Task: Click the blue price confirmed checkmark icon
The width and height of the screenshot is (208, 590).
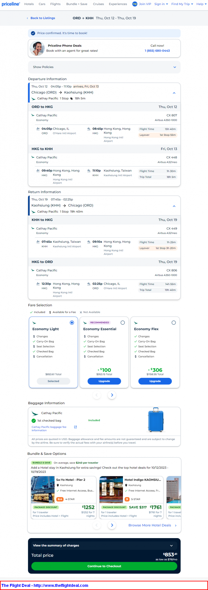Action: tap(33, 33)
